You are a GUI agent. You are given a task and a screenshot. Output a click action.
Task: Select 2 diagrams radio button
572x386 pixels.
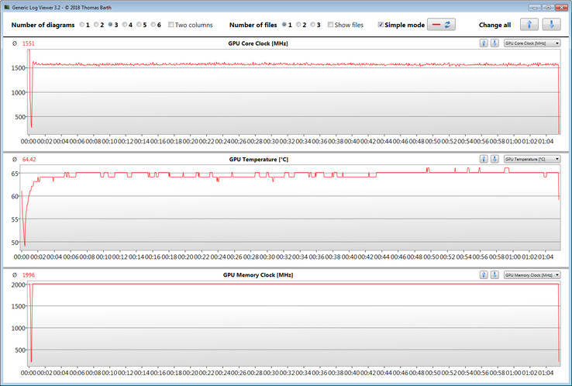click(x=96, y=25)
